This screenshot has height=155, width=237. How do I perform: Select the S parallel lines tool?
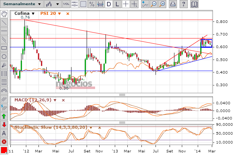[x=4, y=108]
